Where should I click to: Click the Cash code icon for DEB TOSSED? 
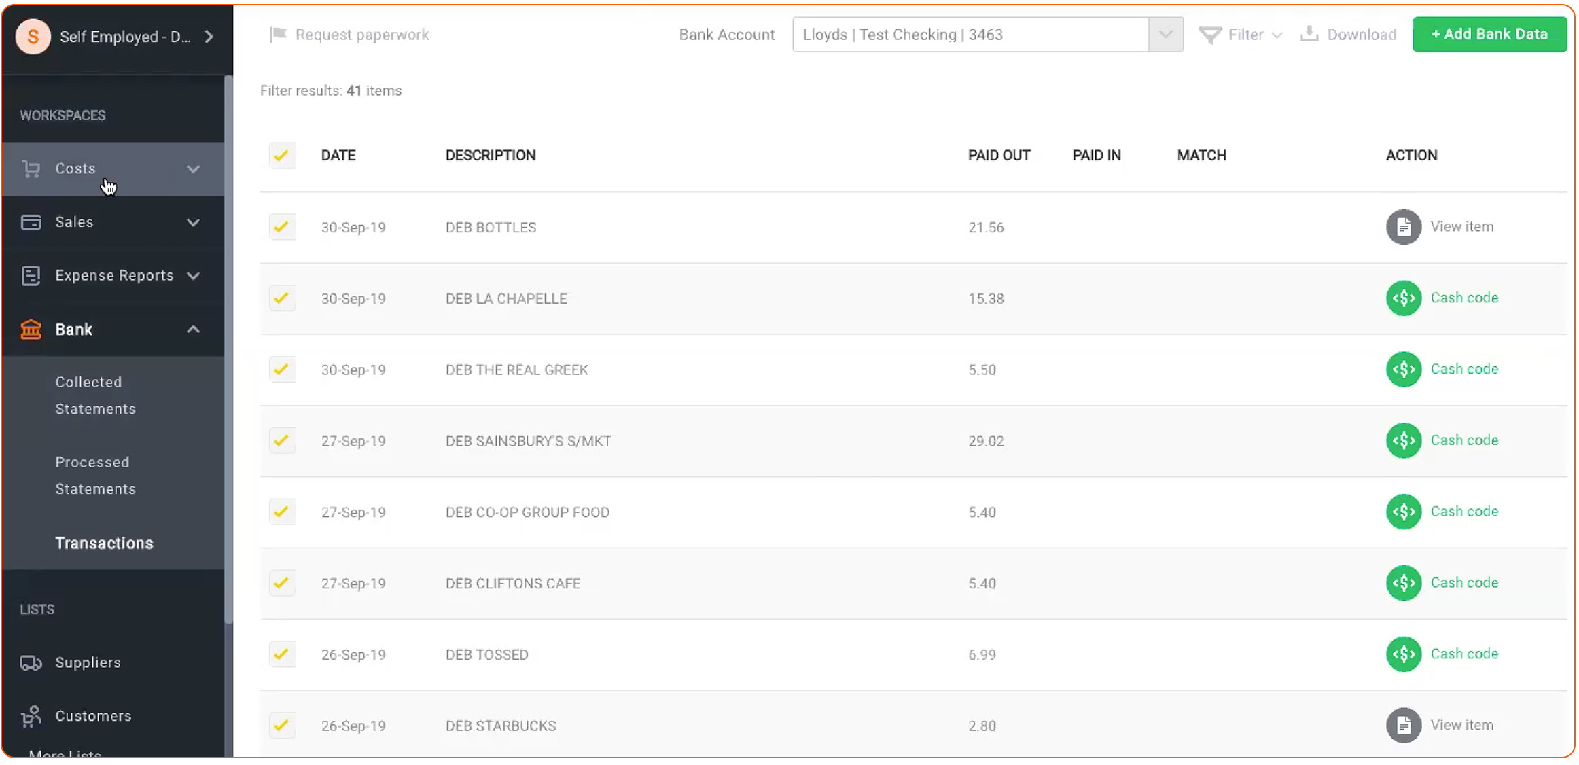point(1403,654)
